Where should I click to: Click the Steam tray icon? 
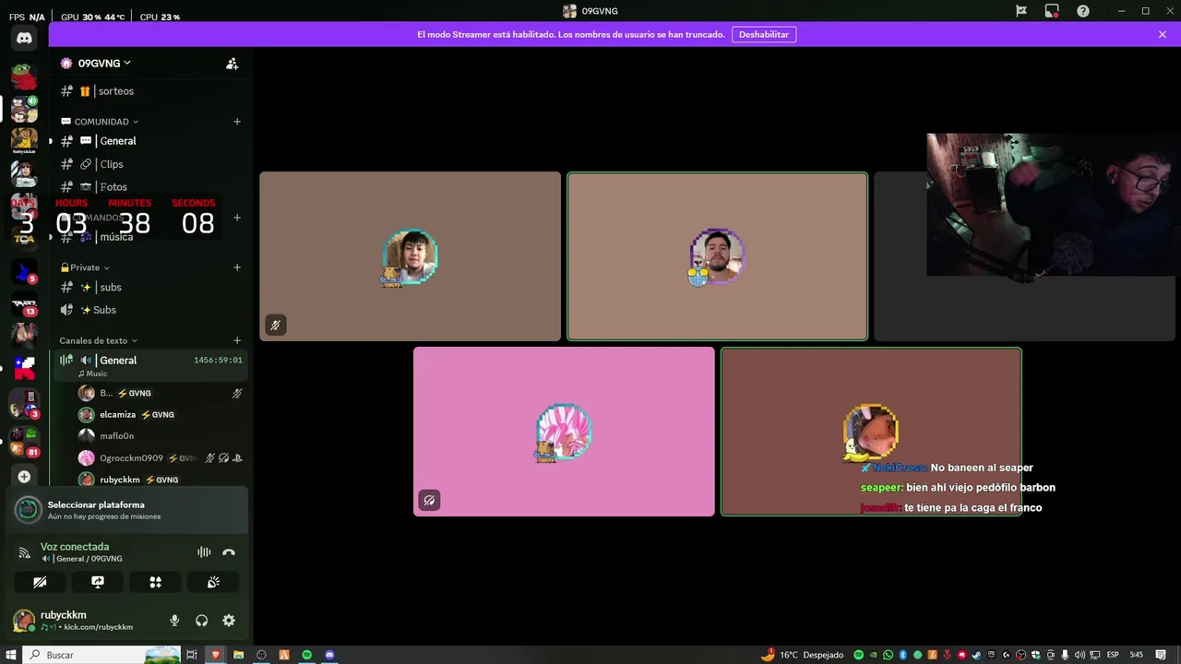pos(976,655)
